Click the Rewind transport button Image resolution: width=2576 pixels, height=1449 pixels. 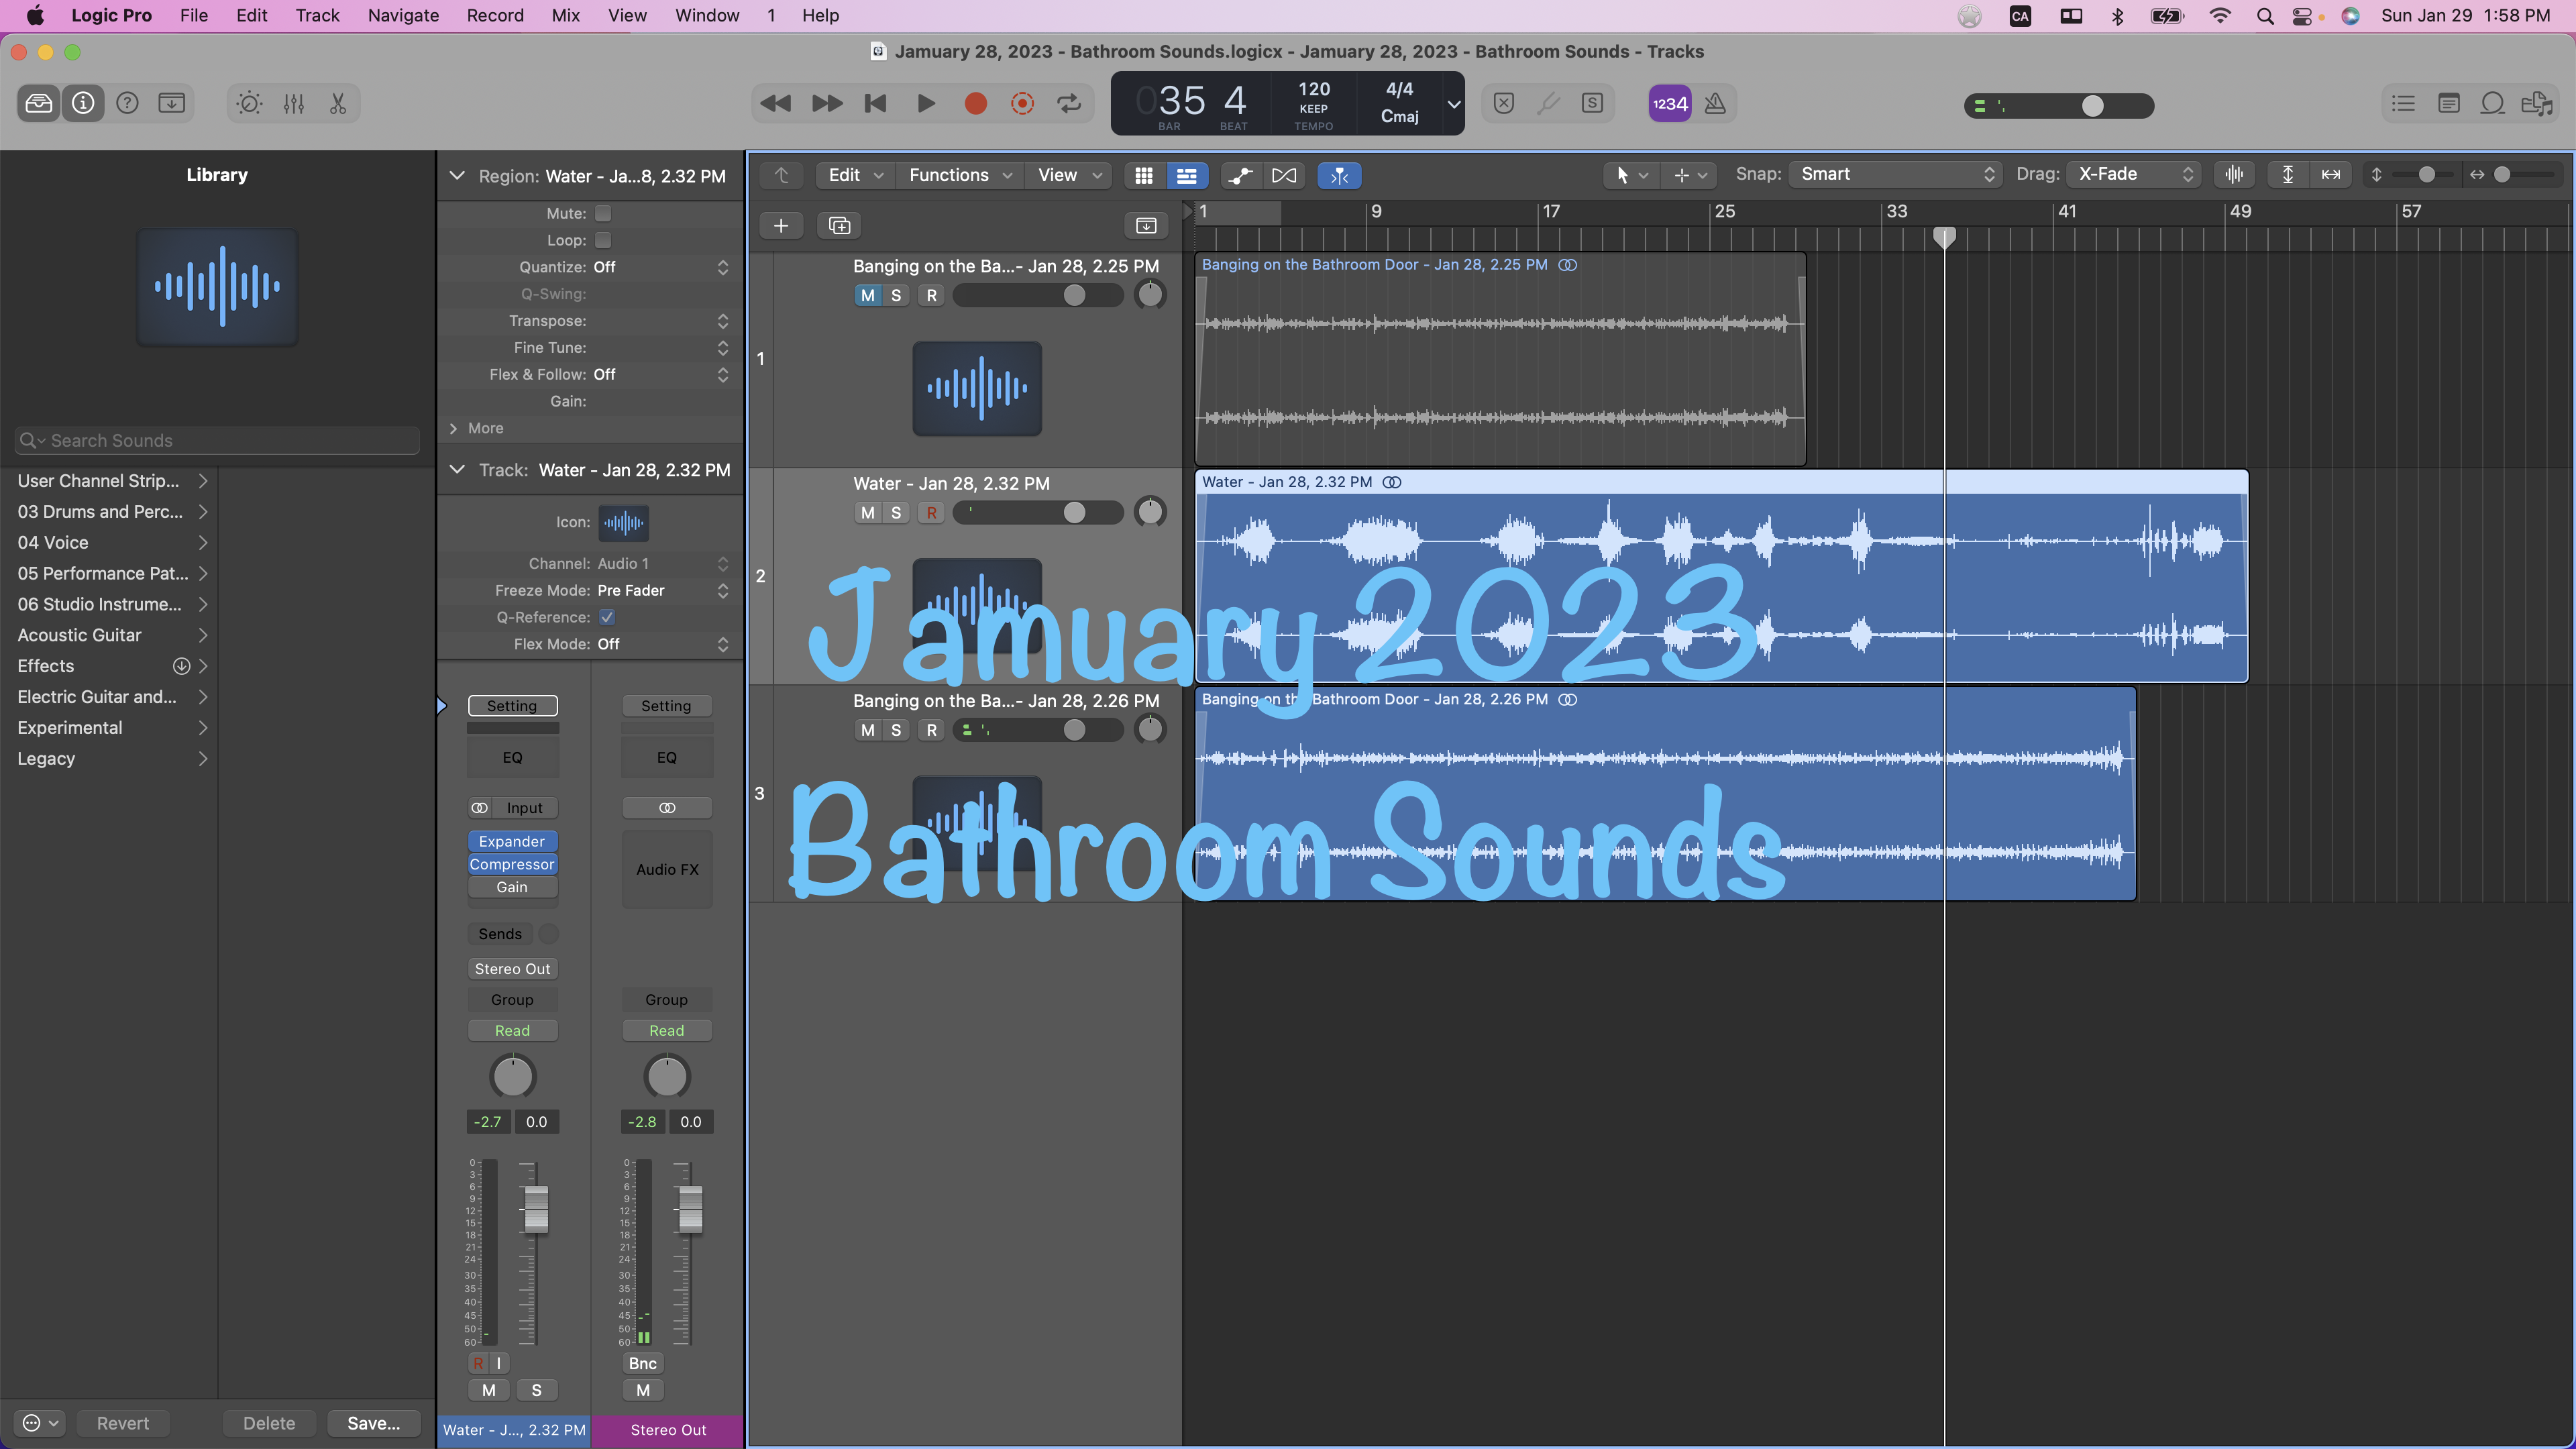coord(775,103)
